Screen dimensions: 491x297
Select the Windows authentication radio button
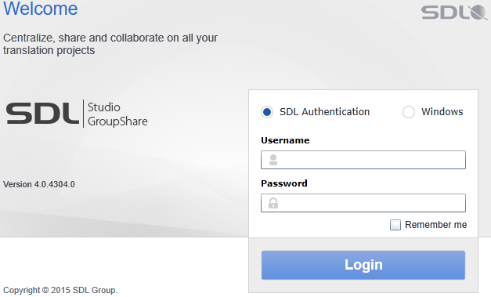pyautogui.click(x=408, y=112)
